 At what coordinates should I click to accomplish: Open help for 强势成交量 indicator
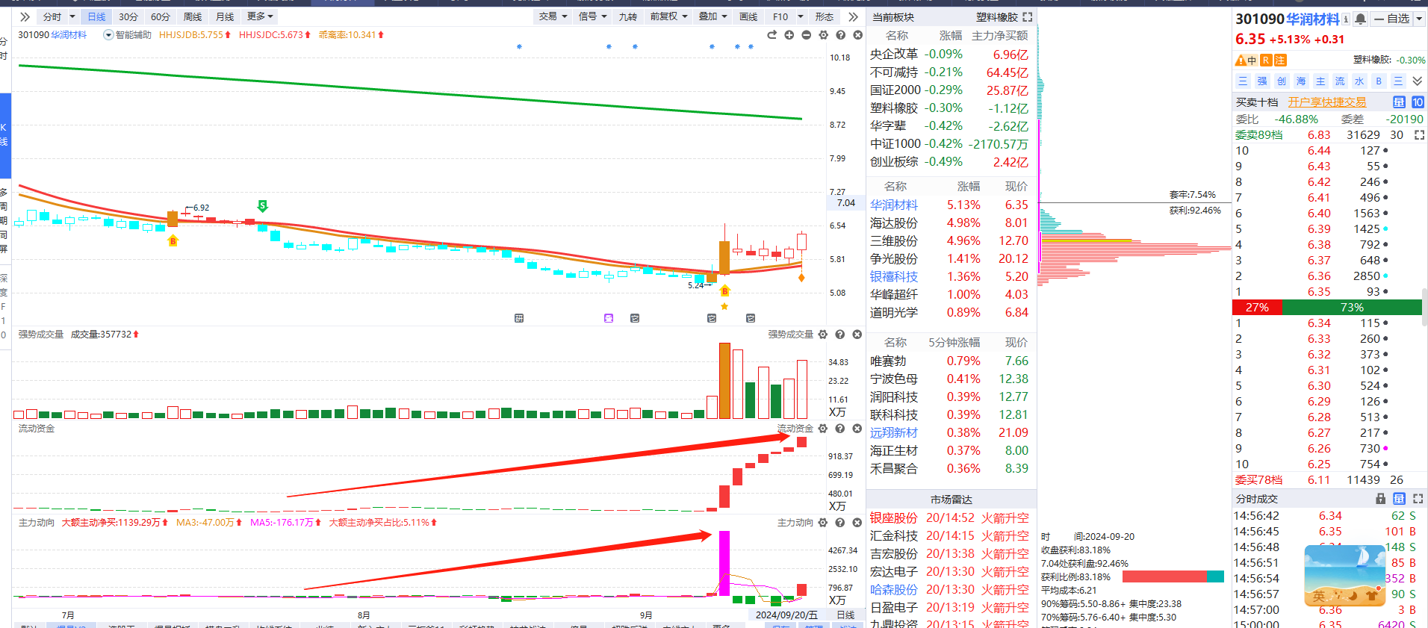coord(840,335)
